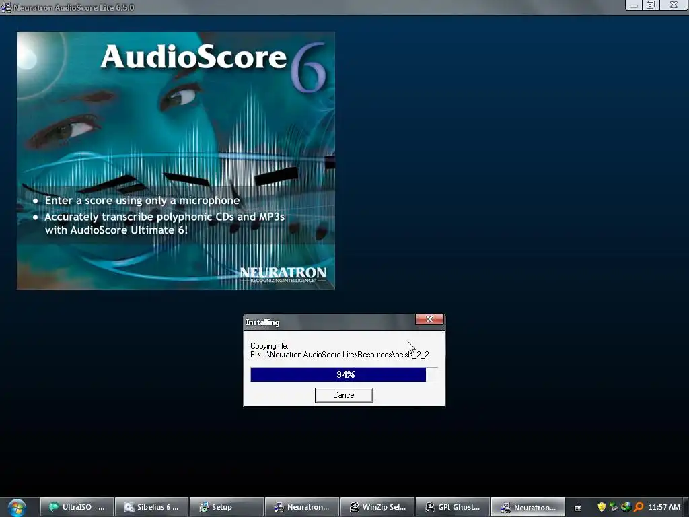Screen dimensions: 689x517
Task: Click the WinZip icon in the taskbar
Action: pyautogui.click(x=354, y=507)
